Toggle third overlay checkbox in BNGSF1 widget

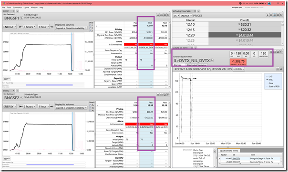[x=90, y=31]
